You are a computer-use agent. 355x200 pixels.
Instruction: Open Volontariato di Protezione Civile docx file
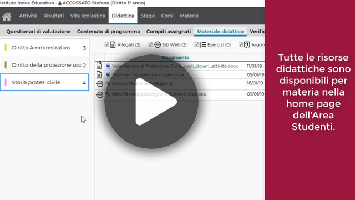[175, 66]
